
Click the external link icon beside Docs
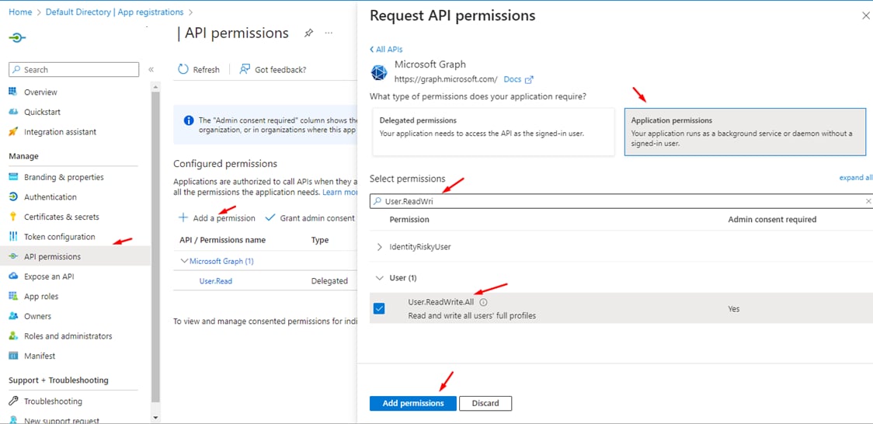[529, 79]
